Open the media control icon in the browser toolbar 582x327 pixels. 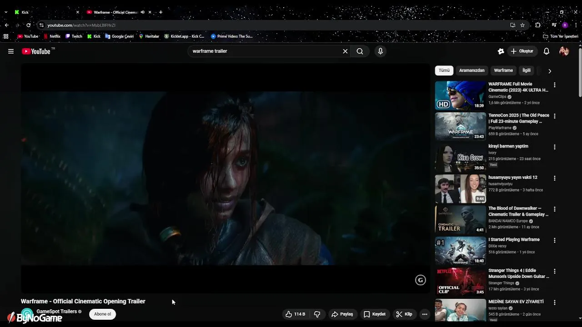554,25
